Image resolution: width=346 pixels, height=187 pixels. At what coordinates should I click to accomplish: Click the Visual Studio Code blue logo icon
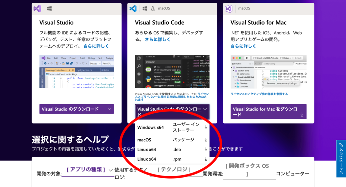(133, 8)
